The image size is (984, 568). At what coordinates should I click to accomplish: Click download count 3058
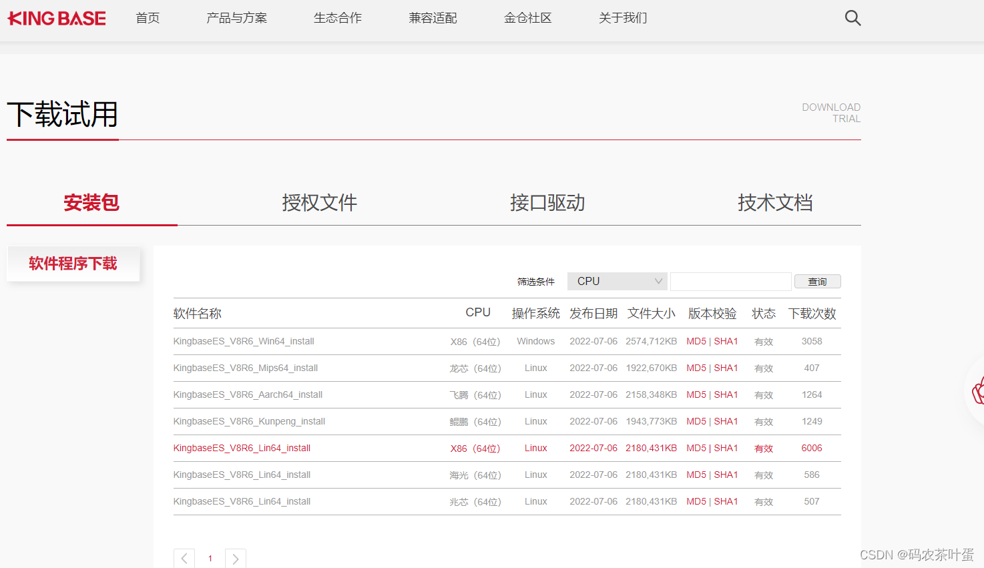click(x=812, y=341)
